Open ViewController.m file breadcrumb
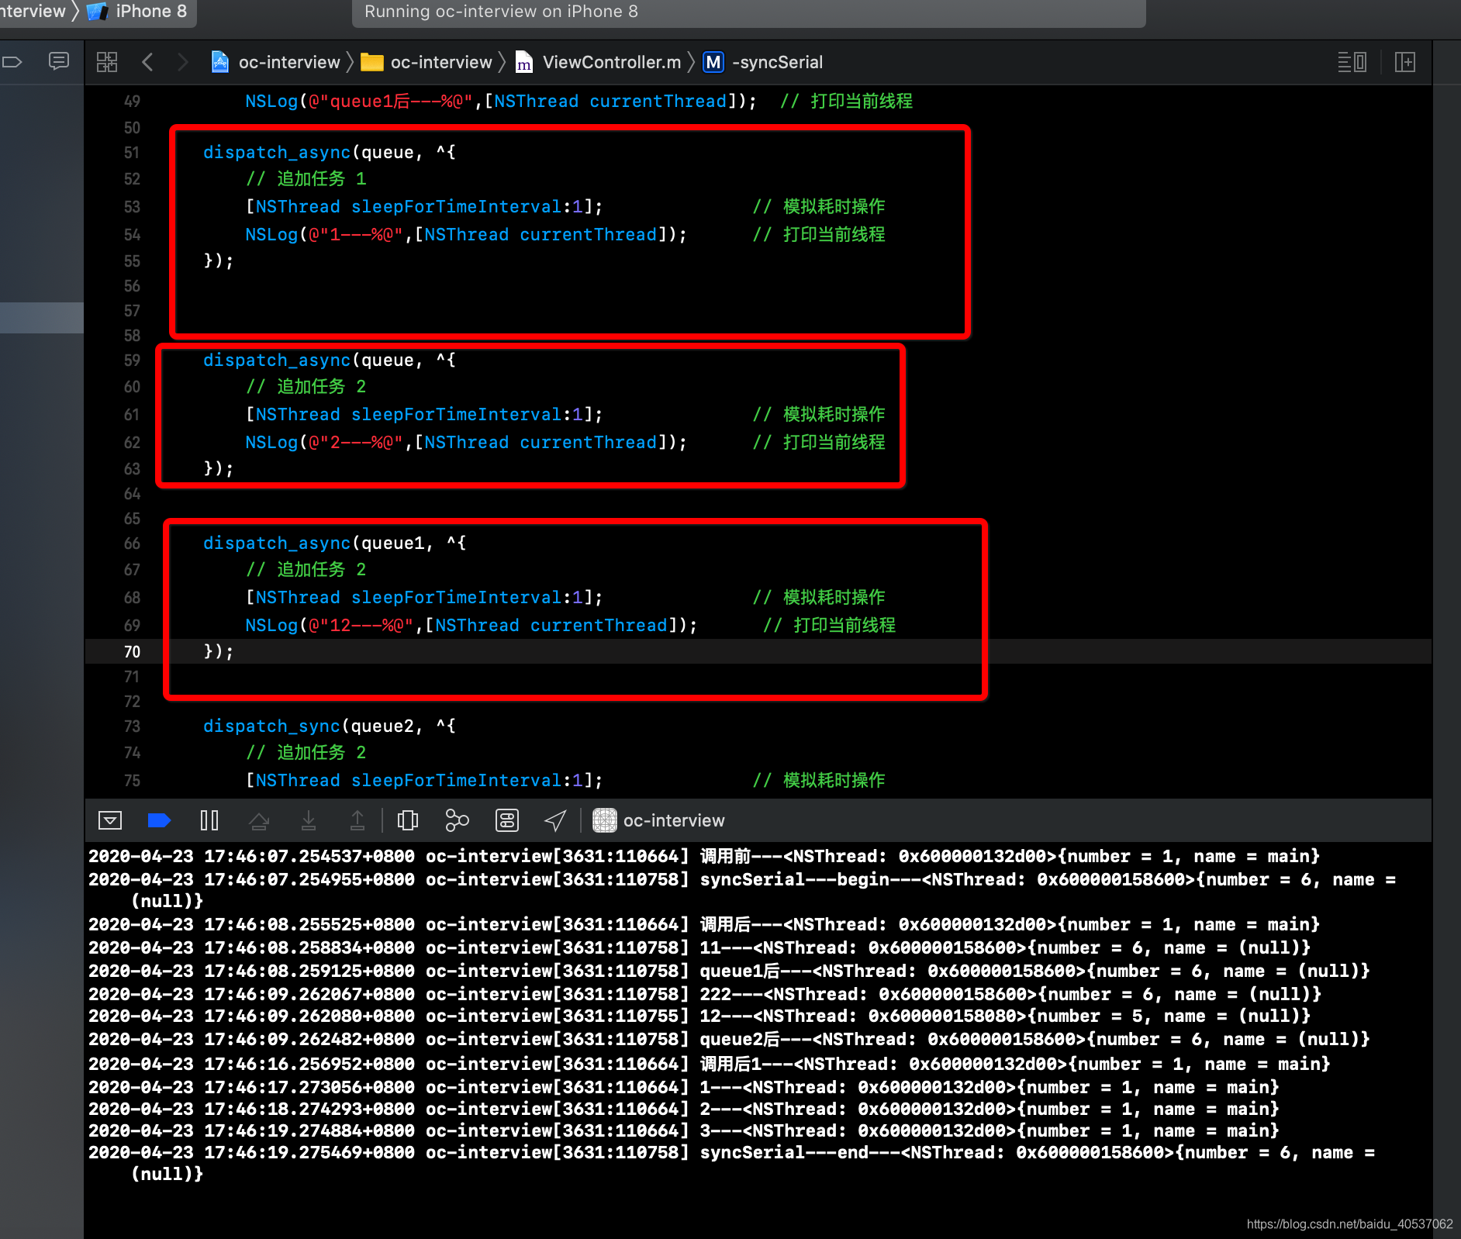Viewport: 1461px width, 1239px height. click(599, 62)
